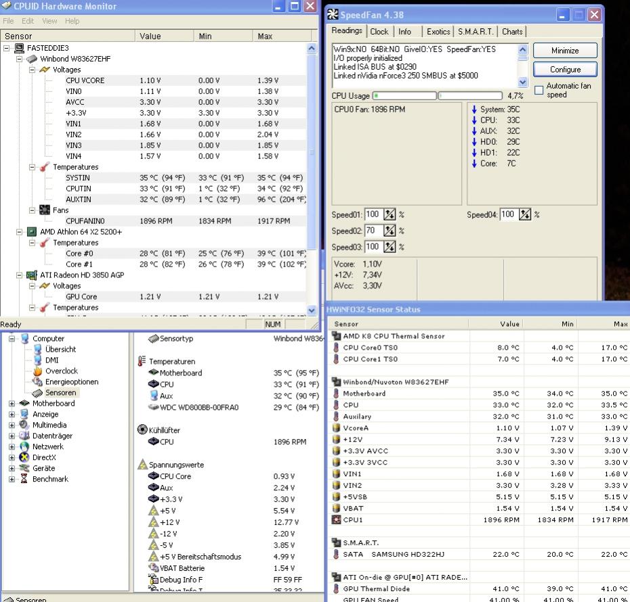630x602 pixels.
Task: Click the FASTEDDIE3 computer icon
Action: coord(19,48)
